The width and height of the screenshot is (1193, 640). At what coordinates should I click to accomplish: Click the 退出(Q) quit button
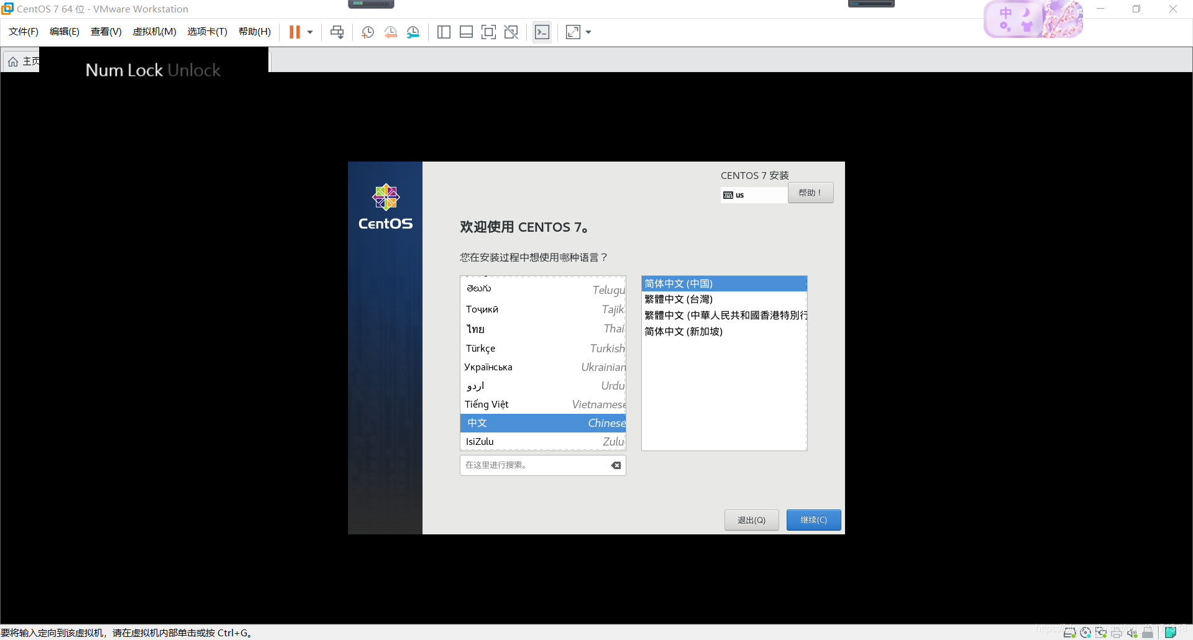coord(751,520)
